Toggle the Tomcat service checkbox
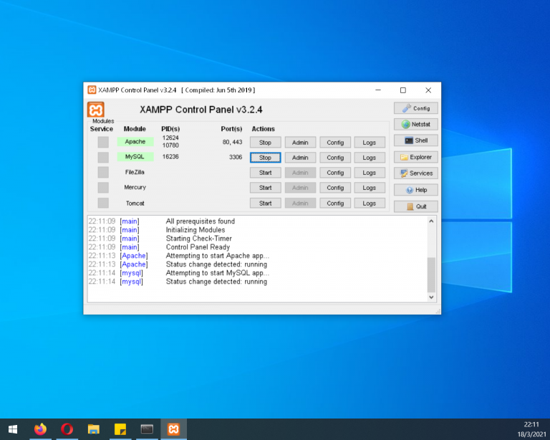 point(103,203)
